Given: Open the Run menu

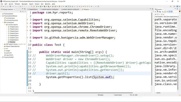Looking at the screenshot, I should click(x=42, y=4).
